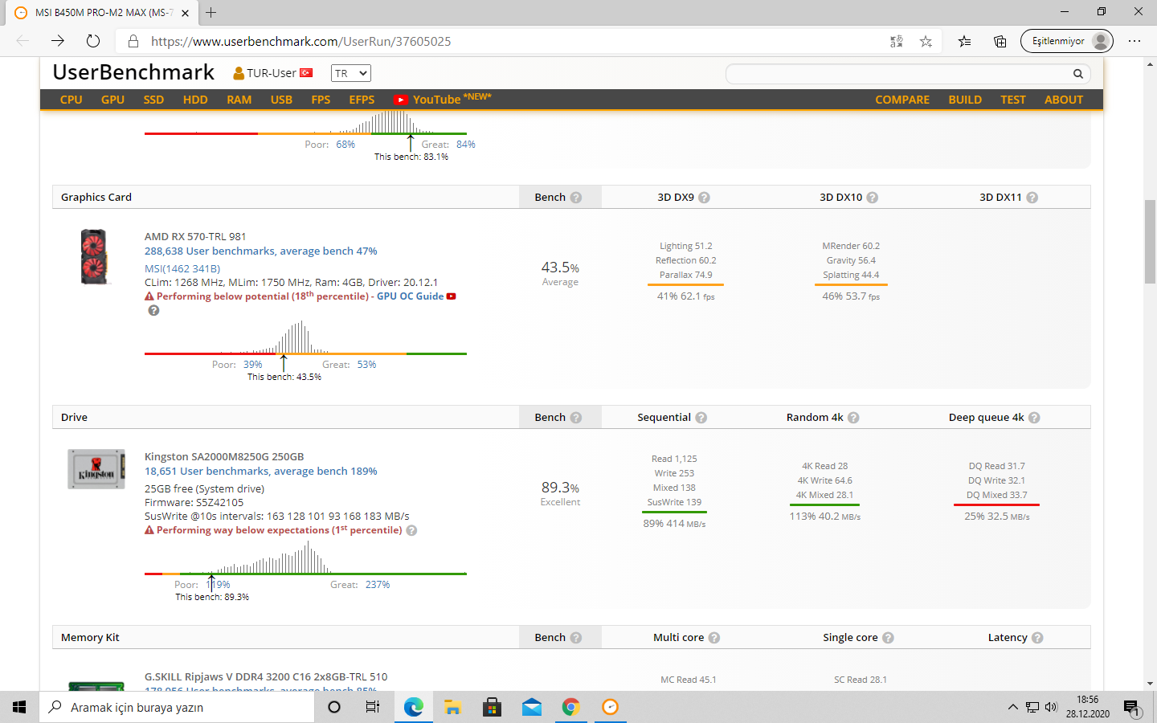Open the CPU menu item

click(x=72, y=100)
